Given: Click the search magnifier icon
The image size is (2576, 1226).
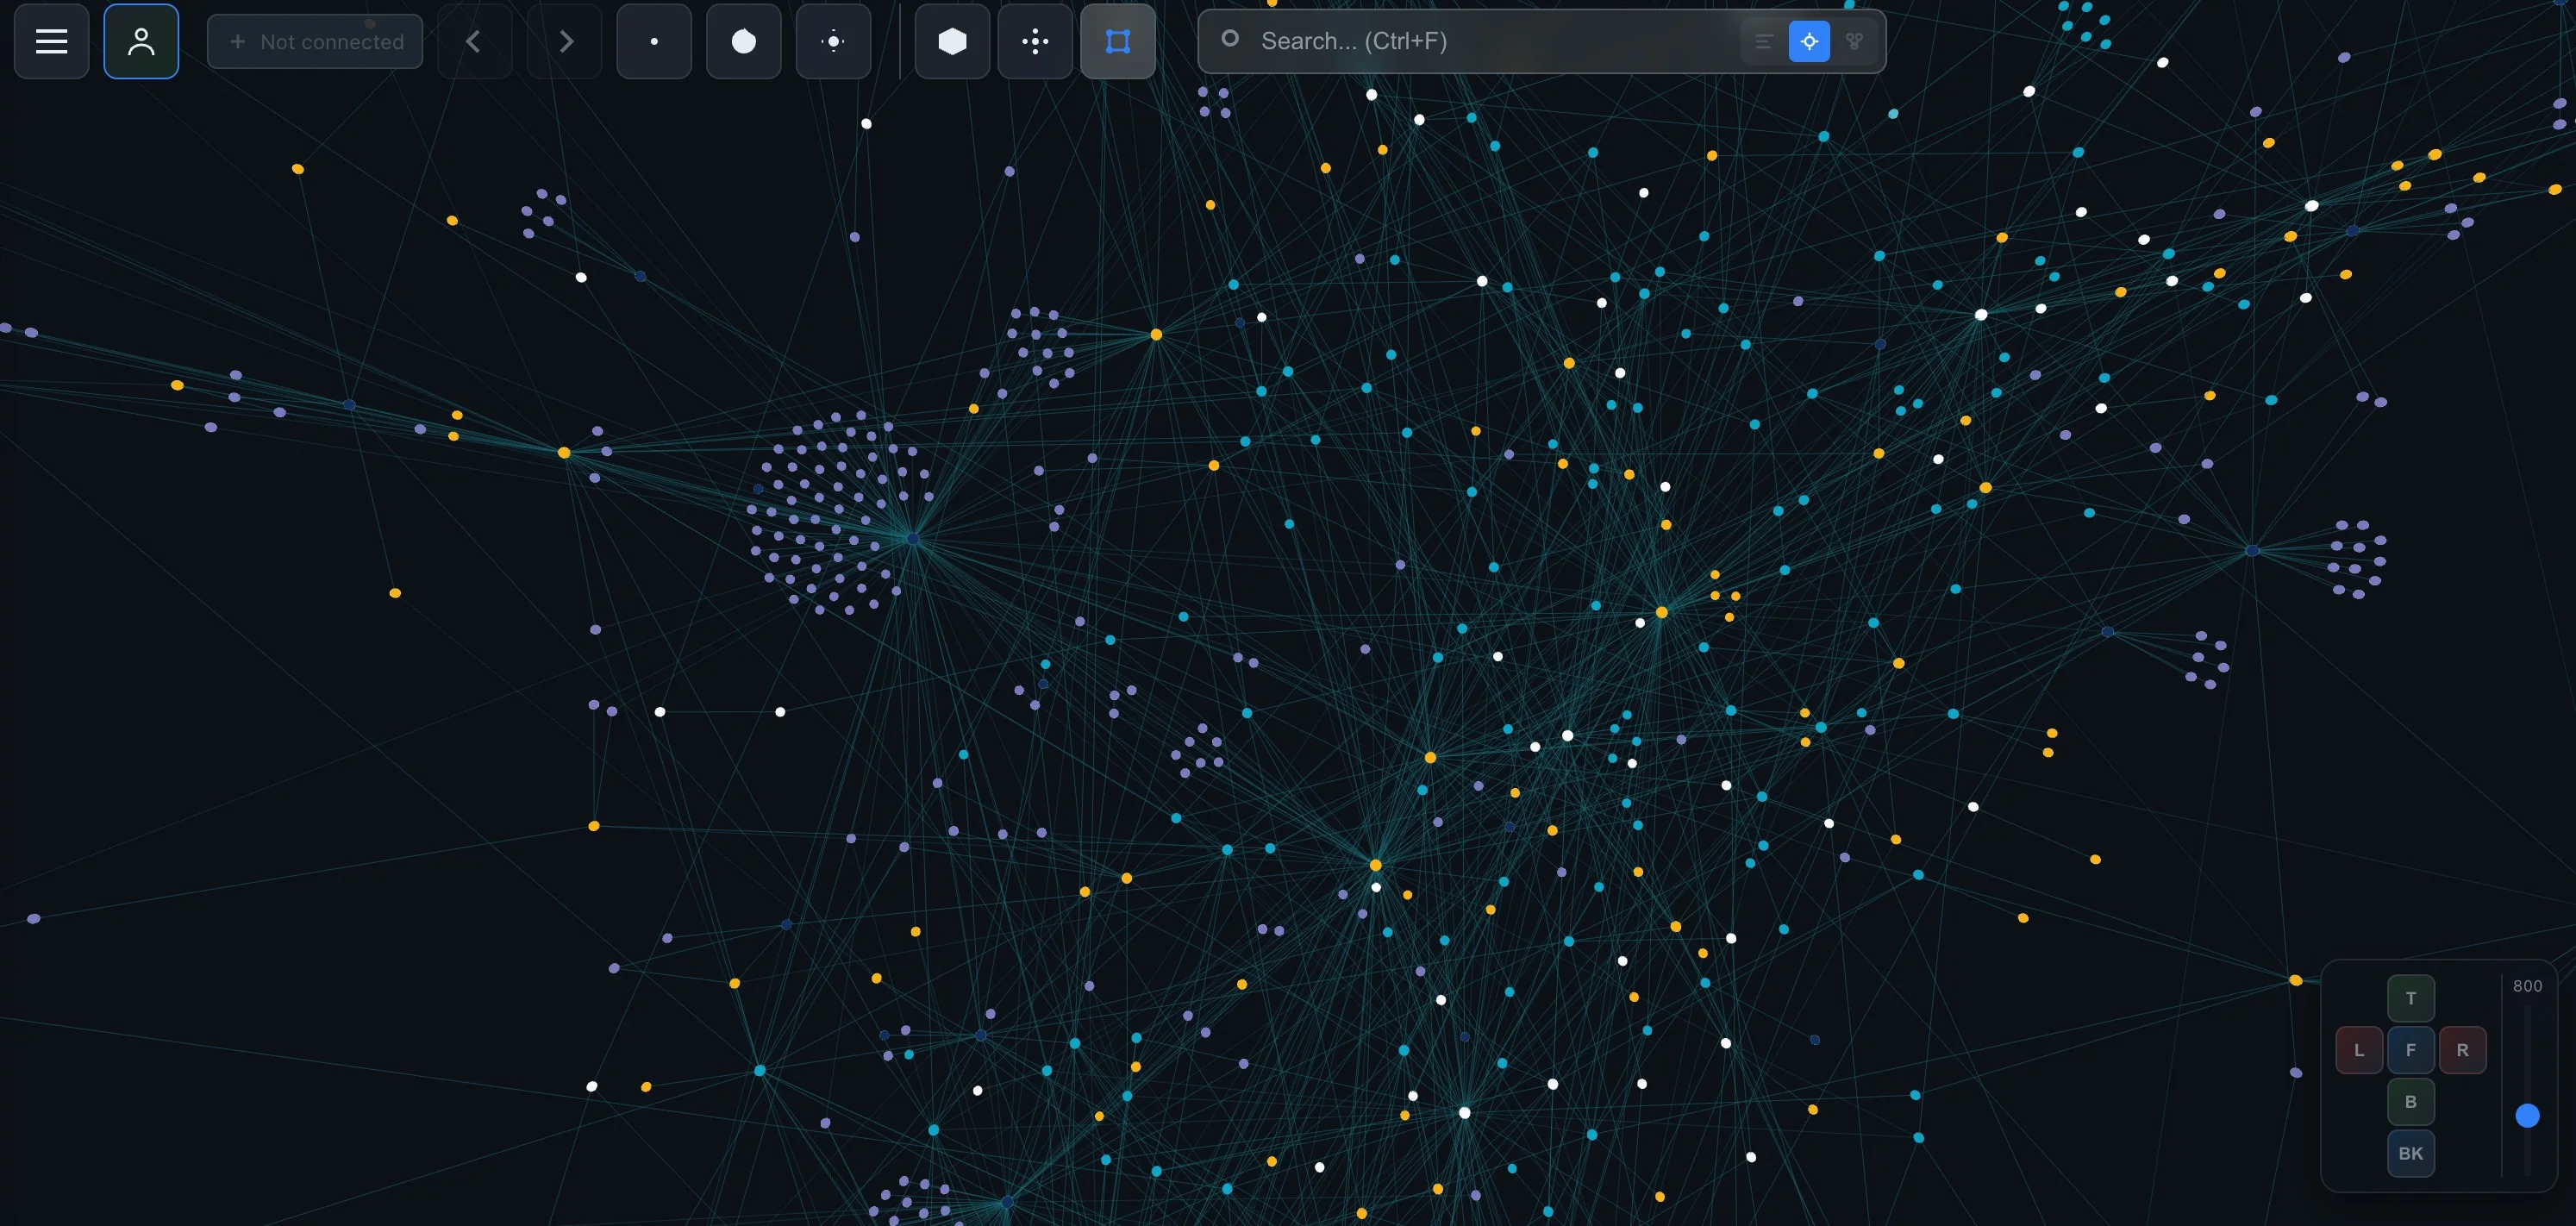Looking at the screenshot, I should 1229,40.
